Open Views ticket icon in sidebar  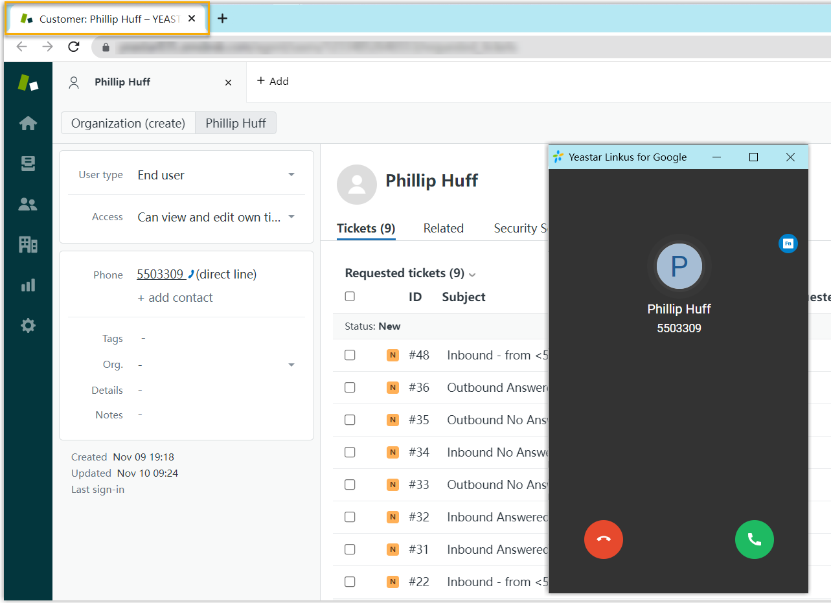[x=28, y=165]
